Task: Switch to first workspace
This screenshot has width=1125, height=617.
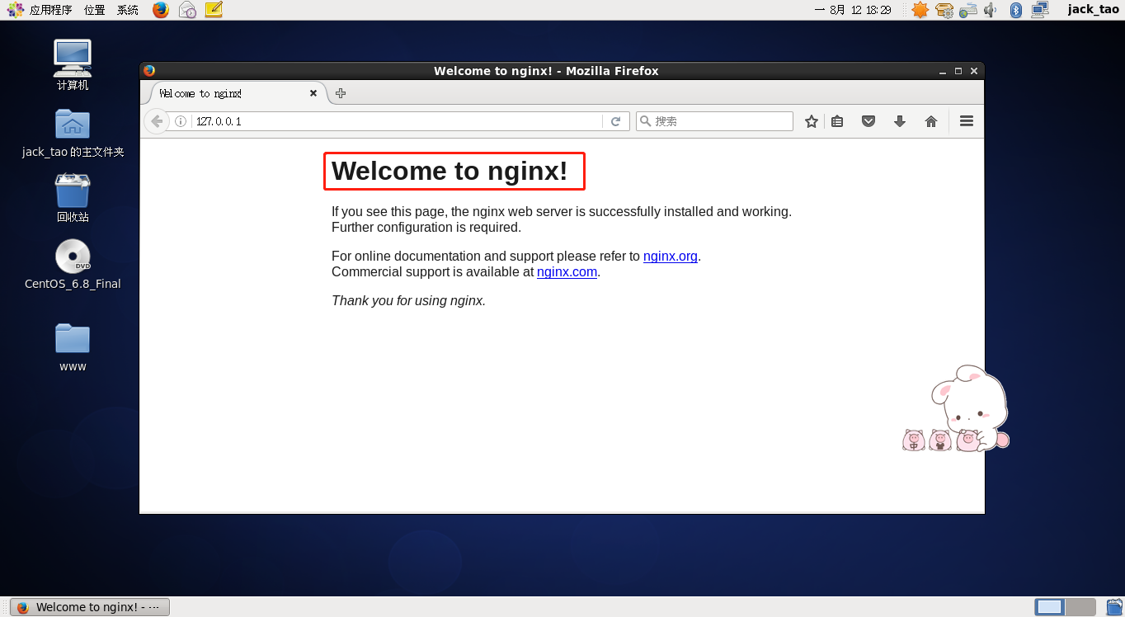Action: [1050, 607]
